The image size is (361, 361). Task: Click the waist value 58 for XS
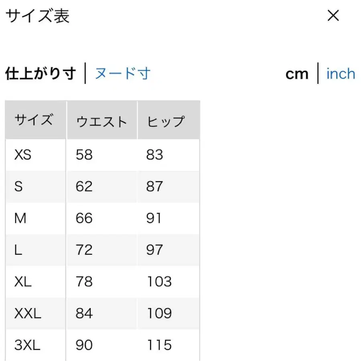tap(84, 154)
